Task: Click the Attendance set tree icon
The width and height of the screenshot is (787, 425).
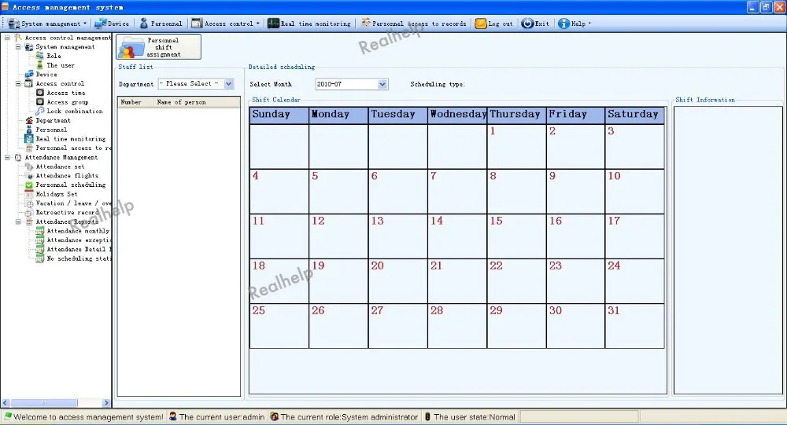Action: tap(29, 167)
